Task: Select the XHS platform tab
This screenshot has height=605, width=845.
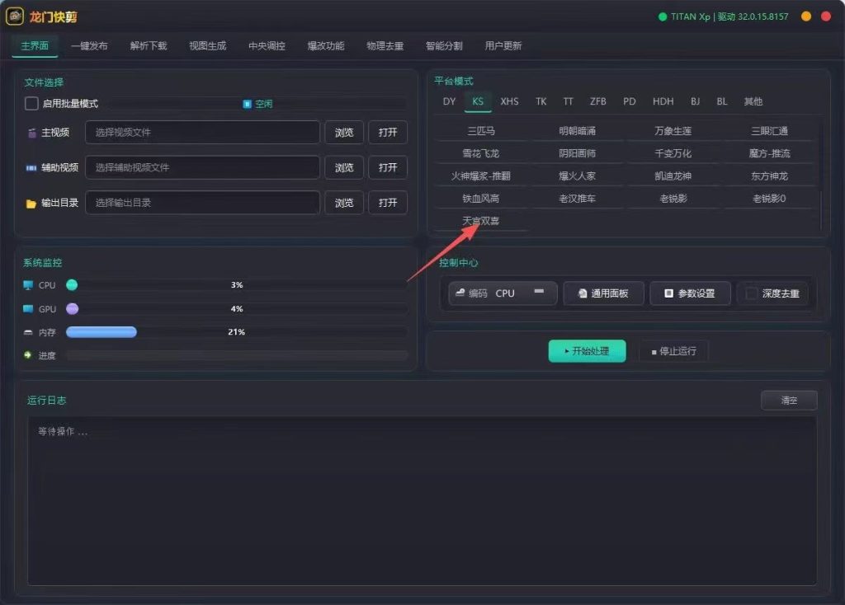Action: (509, 101)
